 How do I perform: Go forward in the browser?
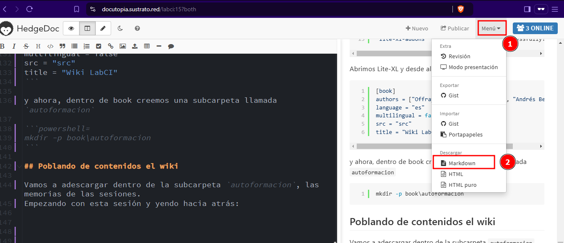(17, 9)
